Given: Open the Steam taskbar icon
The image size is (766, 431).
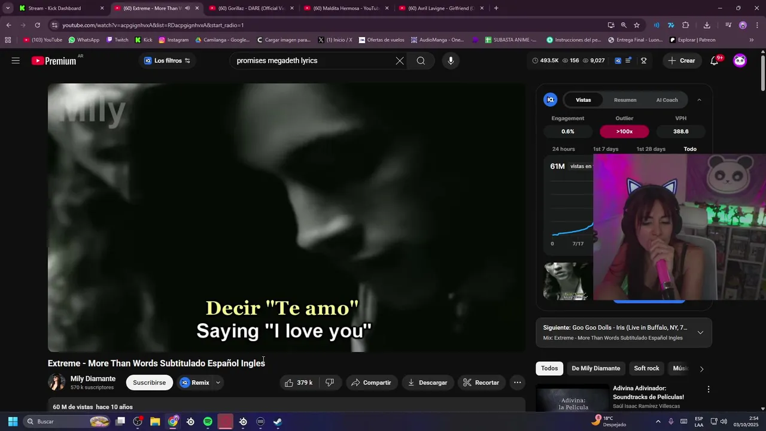Looking at the screenshot, I should click(278, 421).
